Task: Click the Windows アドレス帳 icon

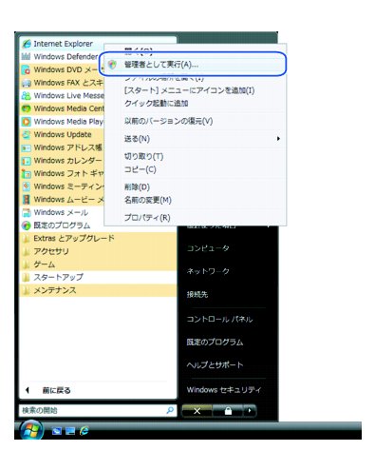Action: pos(26,147)
